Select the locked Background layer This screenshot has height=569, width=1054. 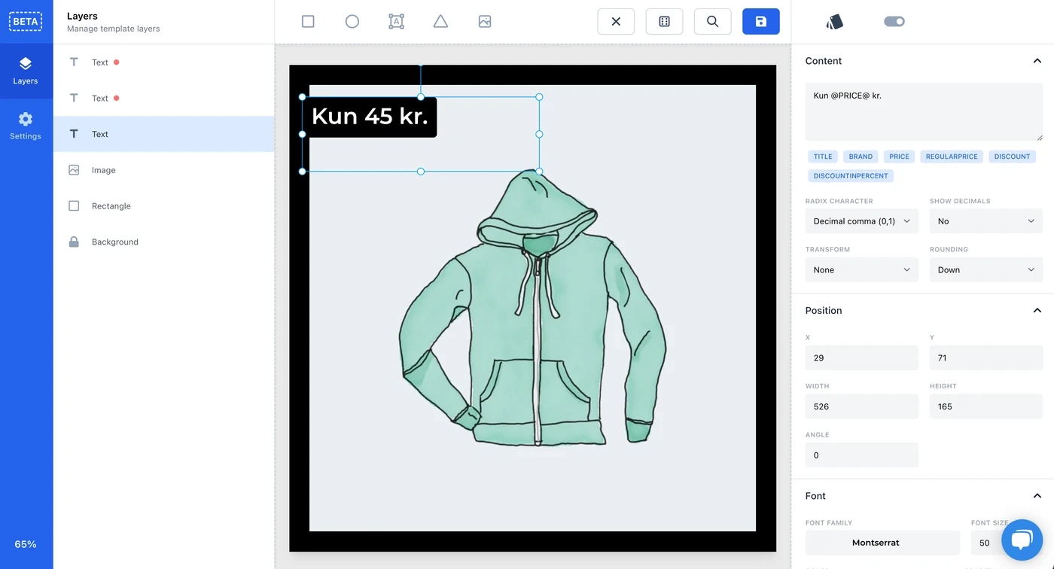tap(163, 242)
